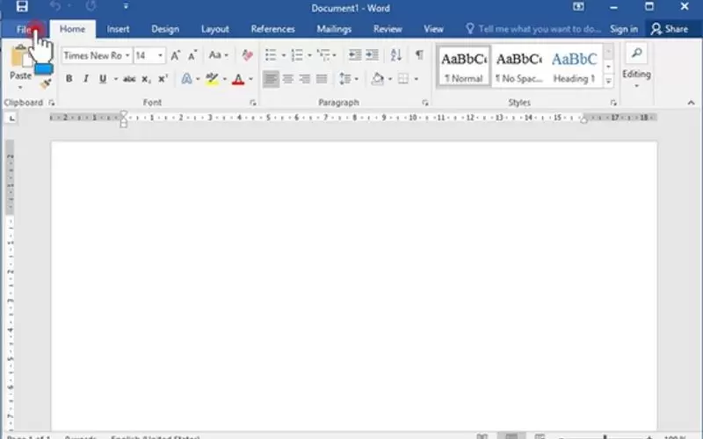
Task: Switch to the Review tab
Action: click(388, 30)
